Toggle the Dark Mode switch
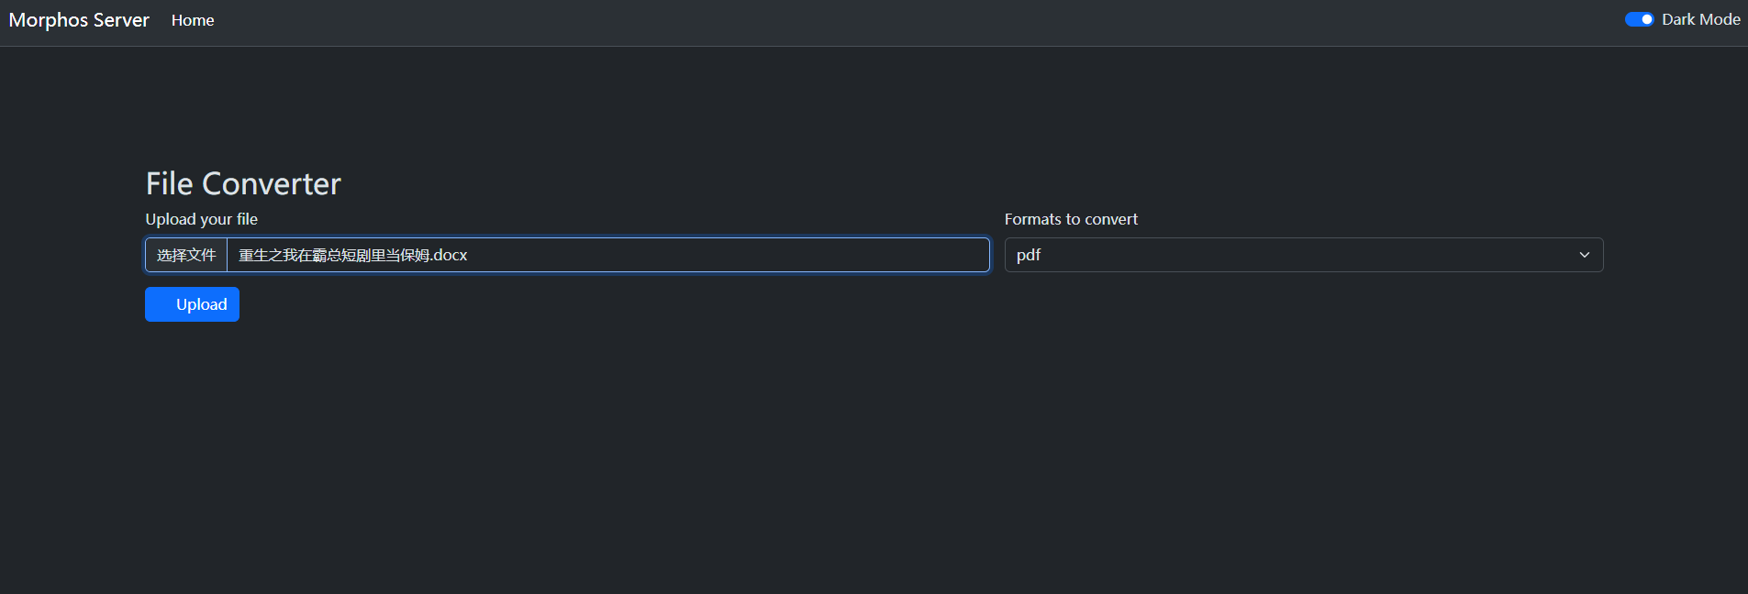The width and height of the screenshot is (1748, 594). (x=1639, y=19)
